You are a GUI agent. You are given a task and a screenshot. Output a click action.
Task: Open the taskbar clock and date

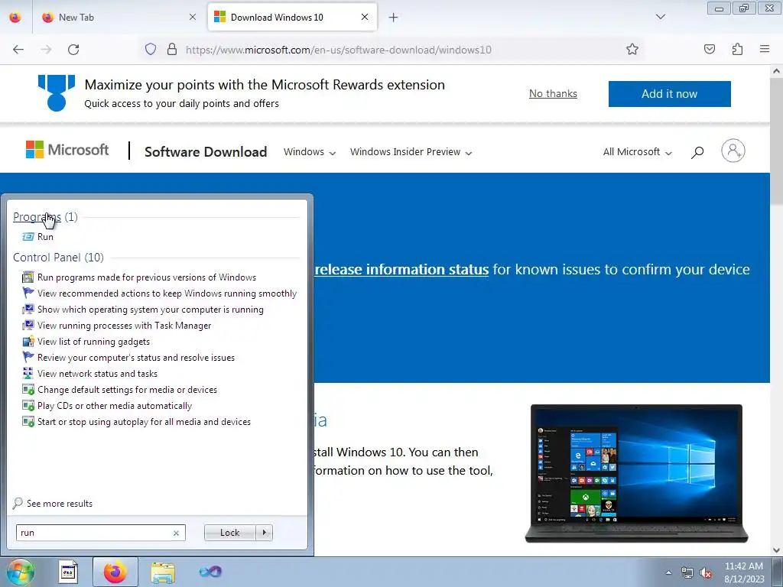coord(744,572)
